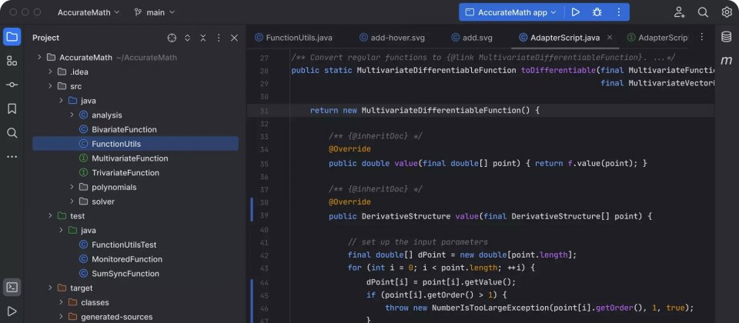Open more run actions menu
The width and height of the screenshot is (739, 323).
point(619,12)
